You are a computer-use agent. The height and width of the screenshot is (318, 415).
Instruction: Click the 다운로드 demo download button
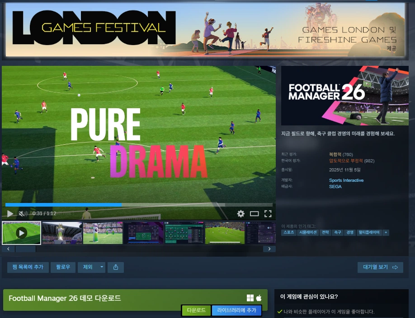[196, 310]
